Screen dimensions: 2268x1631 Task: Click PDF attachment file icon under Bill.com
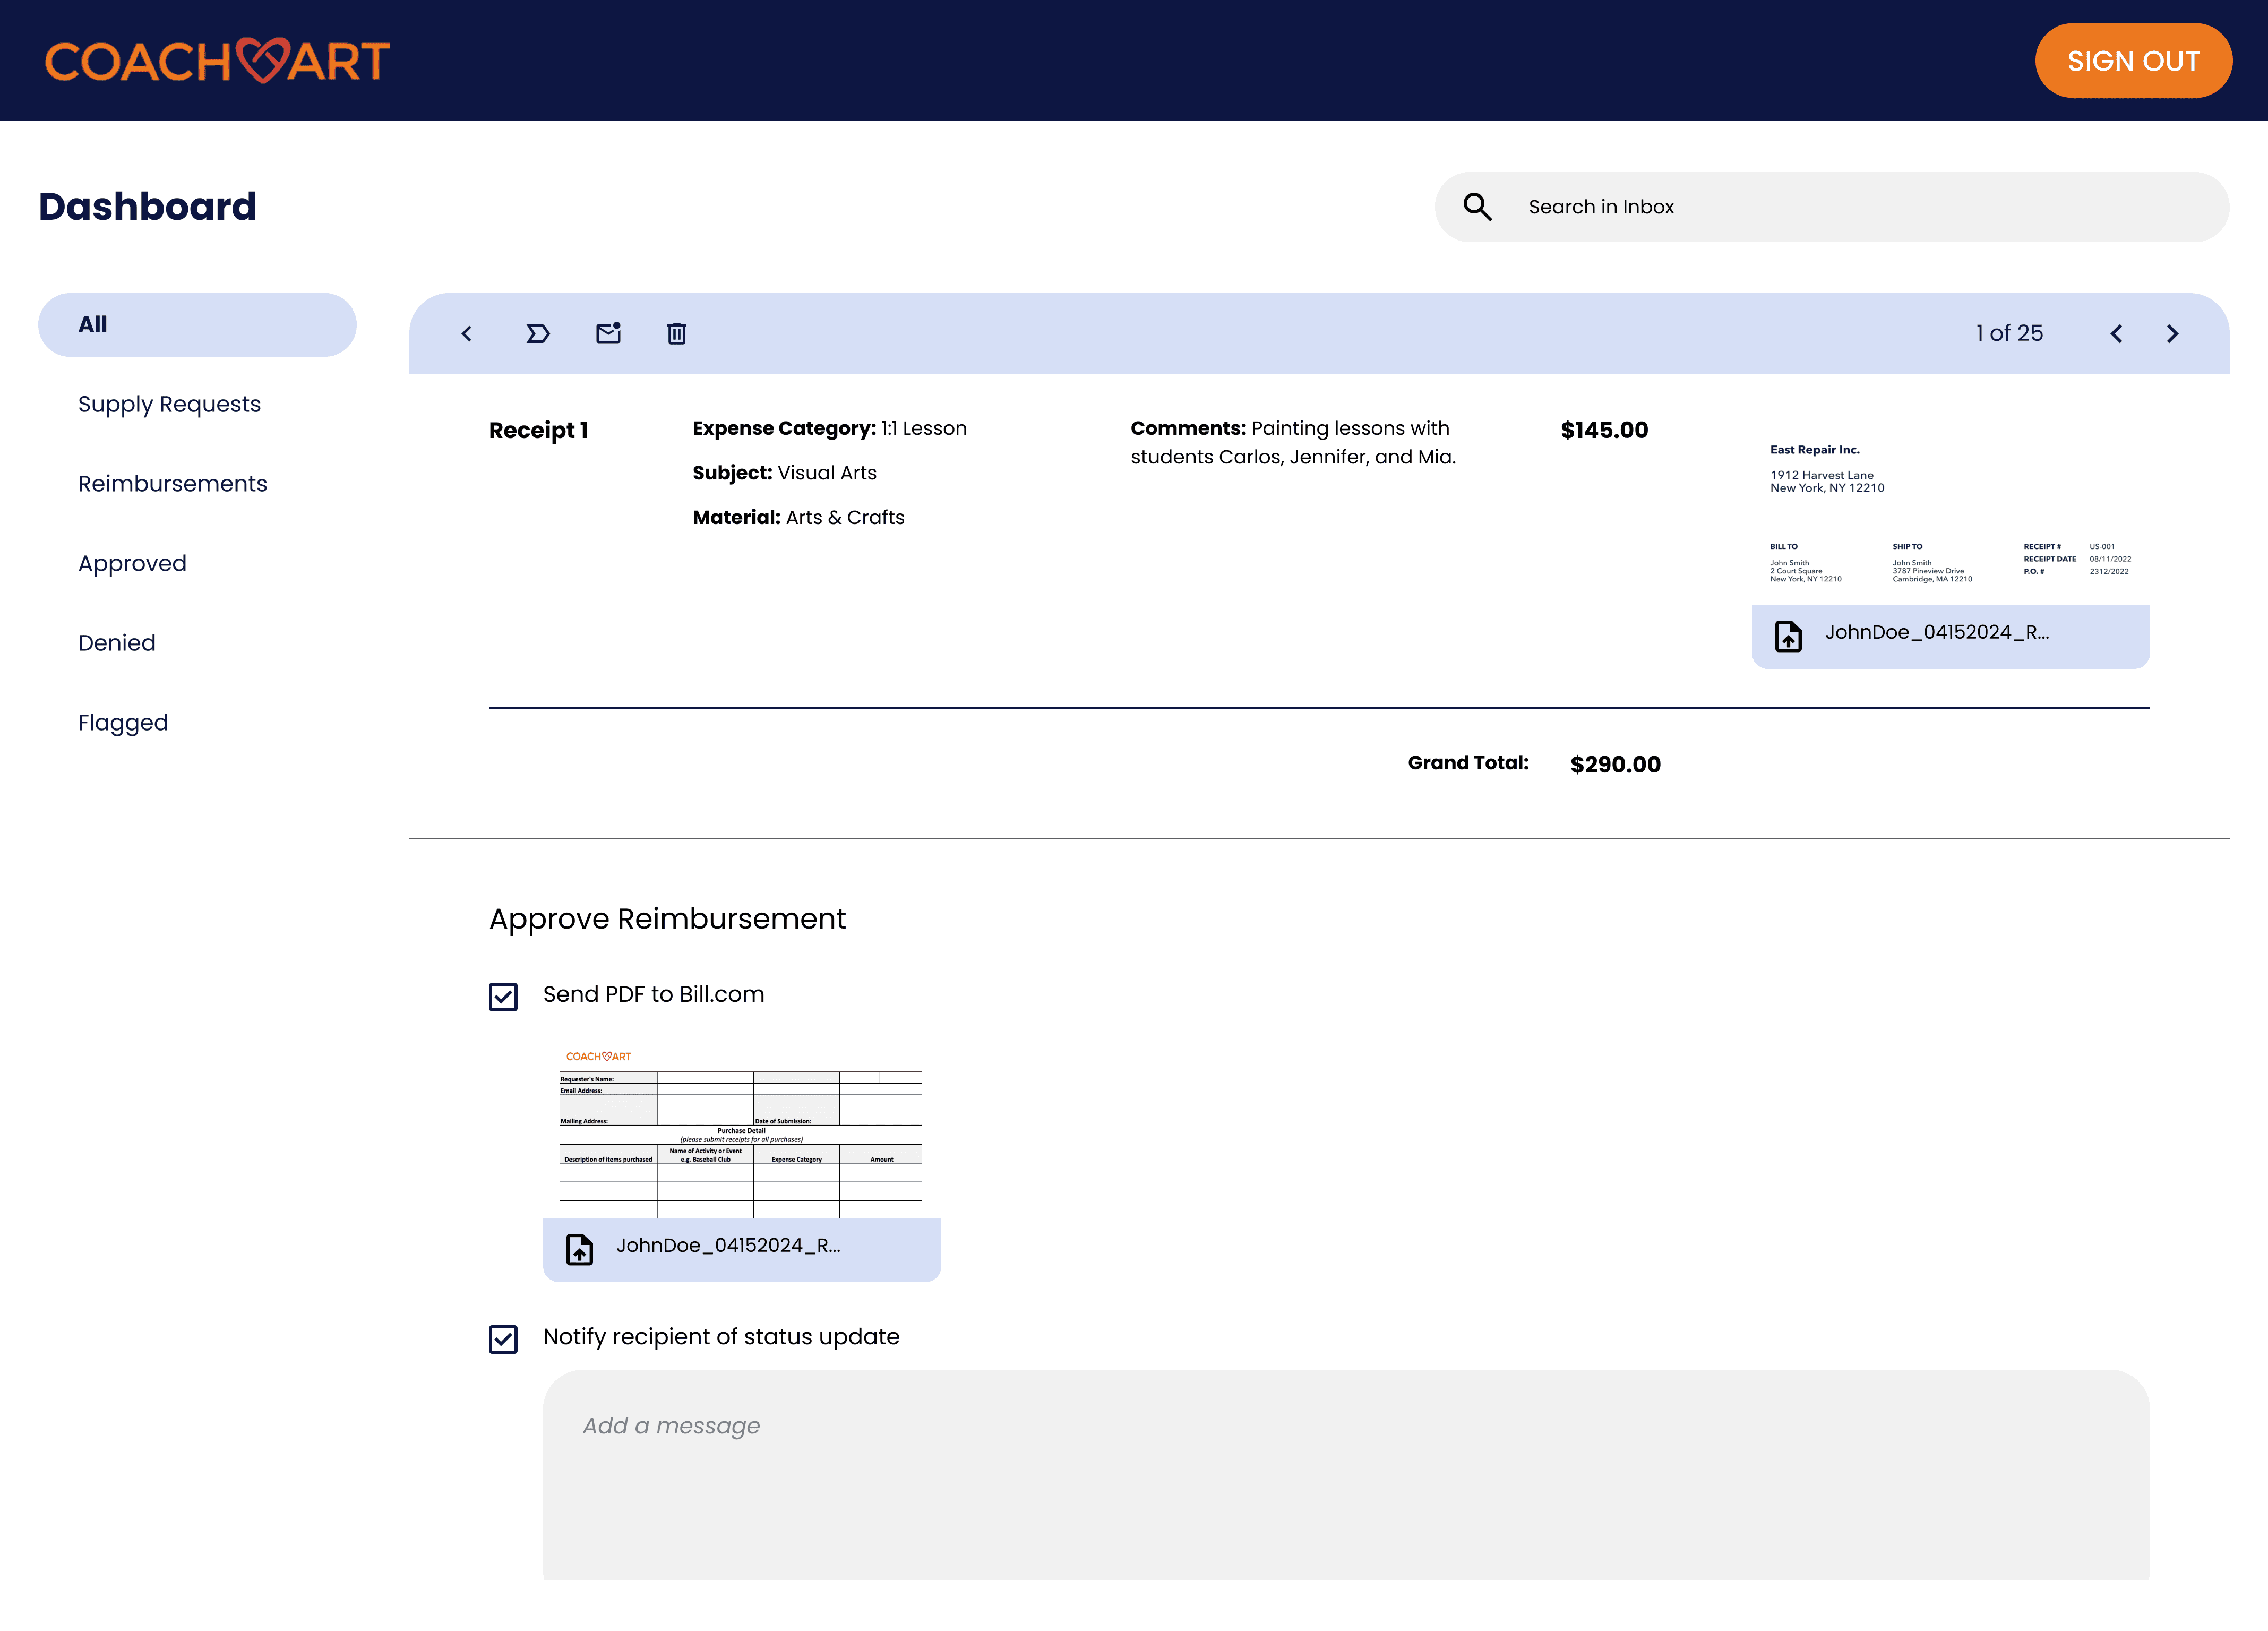579,1249
